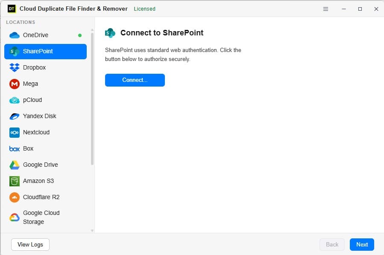
Task: Click the Google Drive triangle icon
Action: pyautogui.click(x=15, y=165)
